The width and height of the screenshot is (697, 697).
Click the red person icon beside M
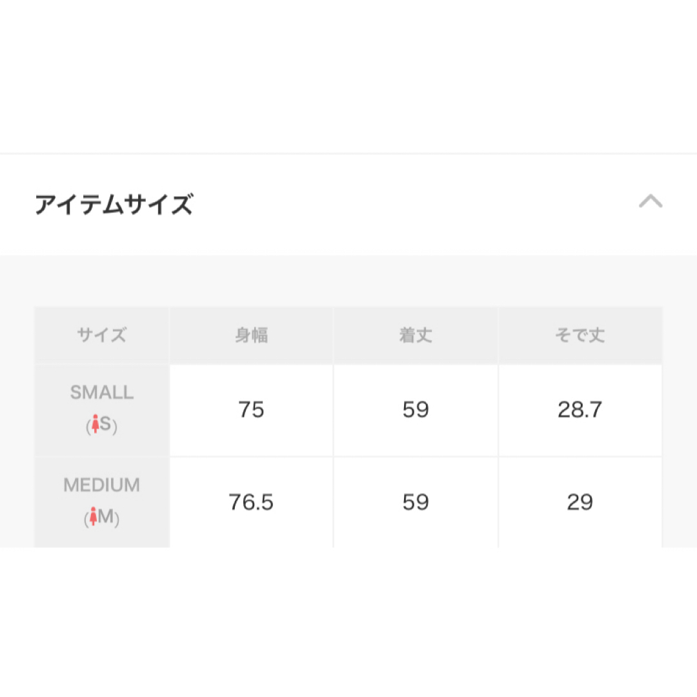tap(93, 516)
